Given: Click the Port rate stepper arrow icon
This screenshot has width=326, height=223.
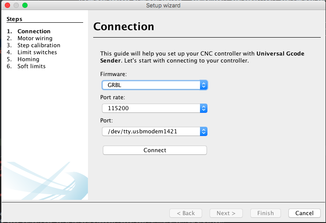Looking at the screenshot, I should 203,108.
